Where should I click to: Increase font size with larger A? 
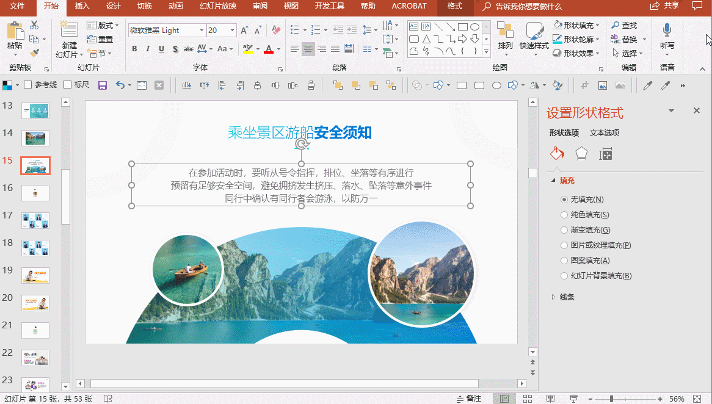pos(244,31)
